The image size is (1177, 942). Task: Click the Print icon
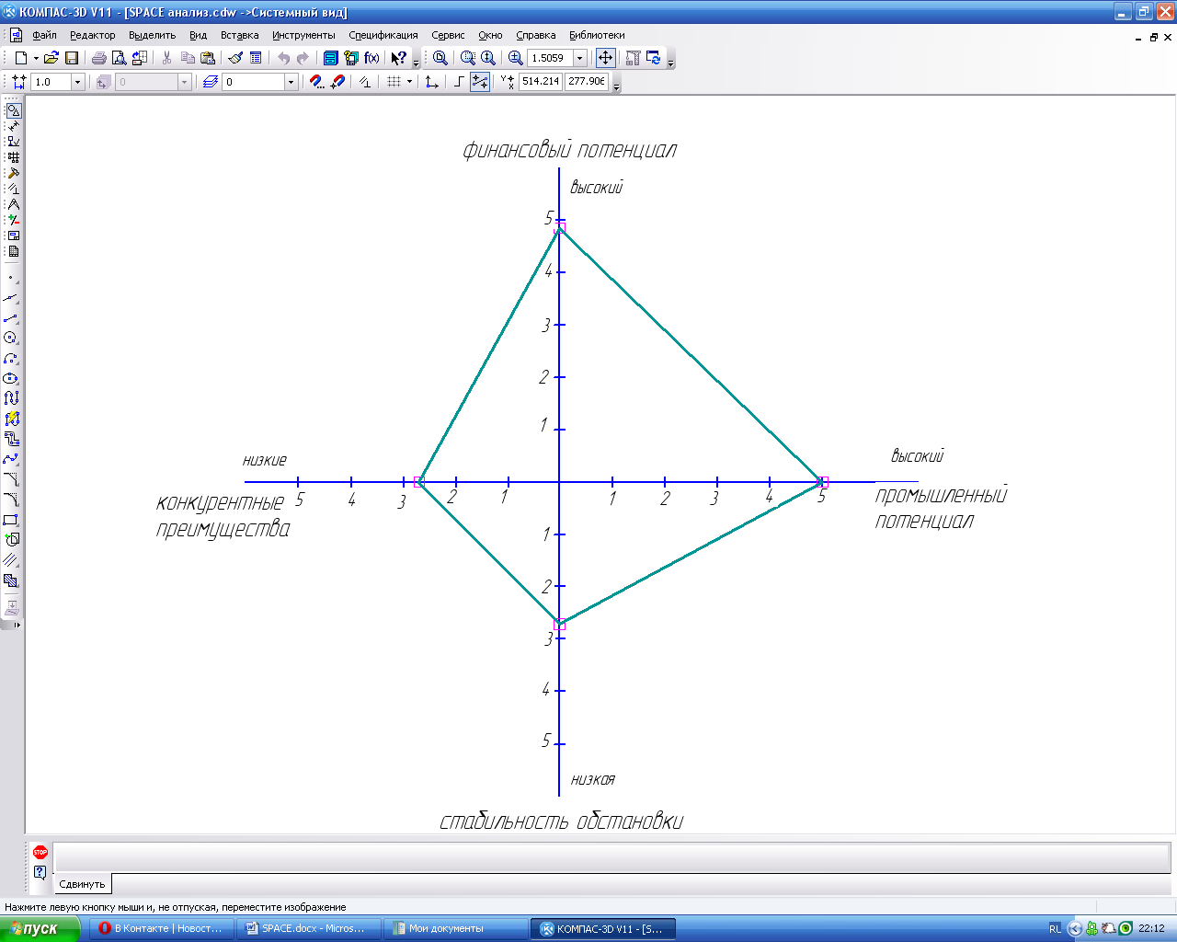point(99,58)
